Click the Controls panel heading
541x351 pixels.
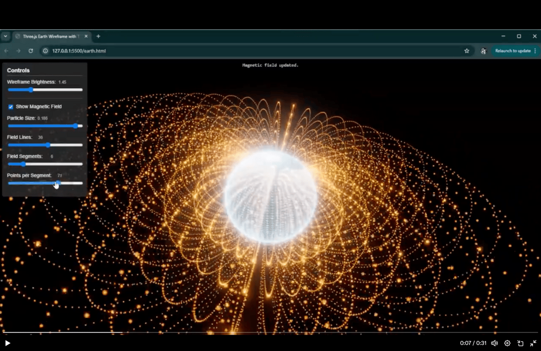(18, 70)
